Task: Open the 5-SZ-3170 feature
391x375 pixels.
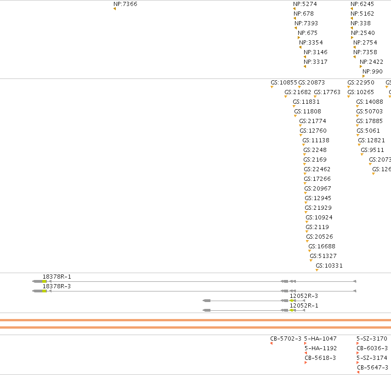Action: tap(372, 339)
